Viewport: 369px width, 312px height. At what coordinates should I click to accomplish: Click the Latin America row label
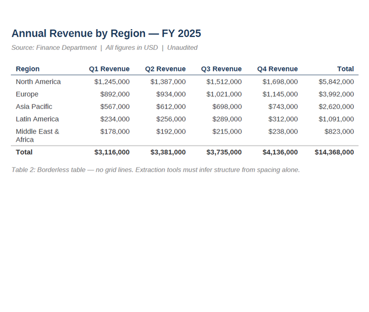click(37, 119)
